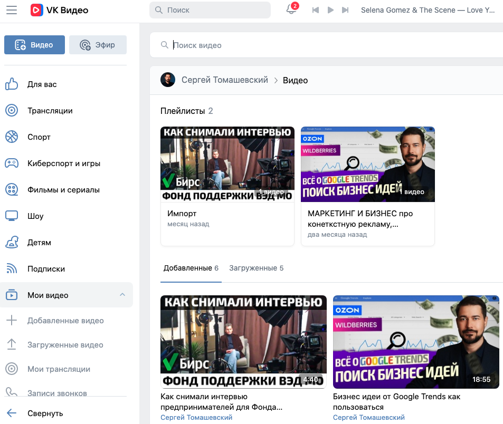Click Загруженные видео upload arrow icon
The height and width of the screenshot is (424, 503).
[x=12, y=344]
